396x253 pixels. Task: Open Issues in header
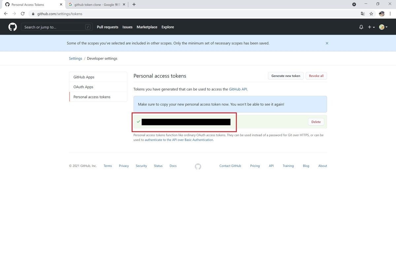pyautogui.click(x=127, y=27)
